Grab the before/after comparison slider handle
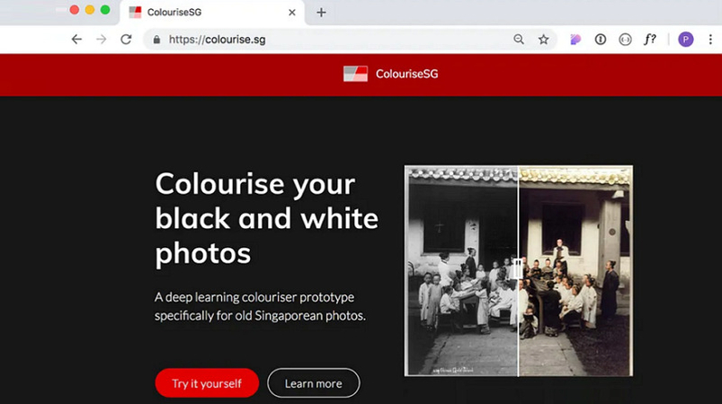This screenshot has width=722, height=404. pos(518,268)
